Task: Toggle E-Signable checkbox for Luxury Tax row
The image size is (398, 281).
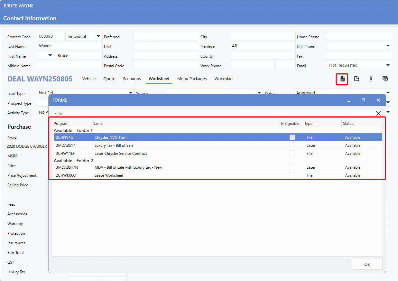Action: click(292, 145)
